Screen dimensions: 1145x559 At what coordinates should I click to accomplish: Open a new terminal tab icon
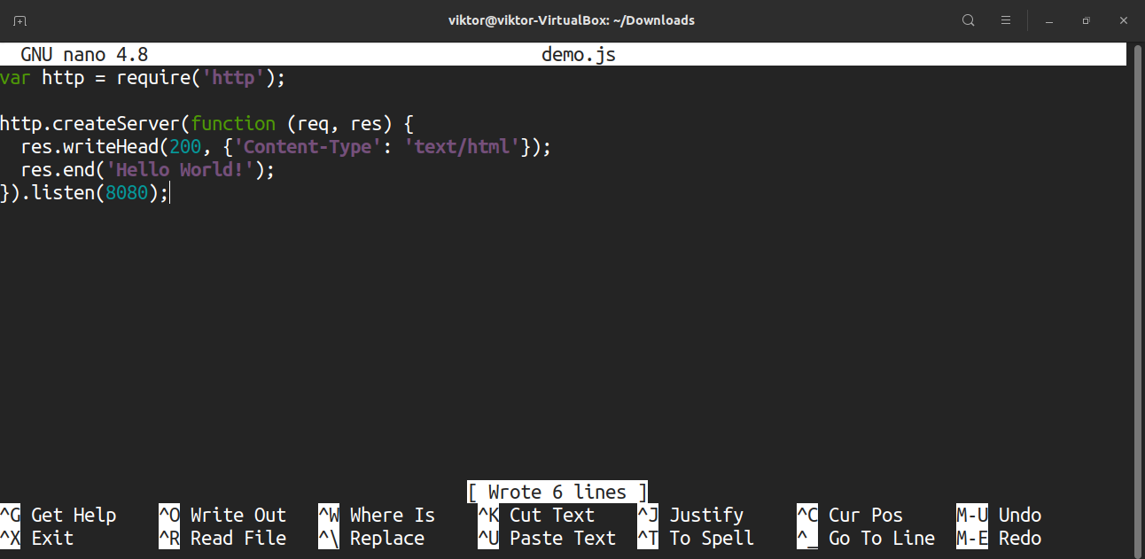[20, 20]
